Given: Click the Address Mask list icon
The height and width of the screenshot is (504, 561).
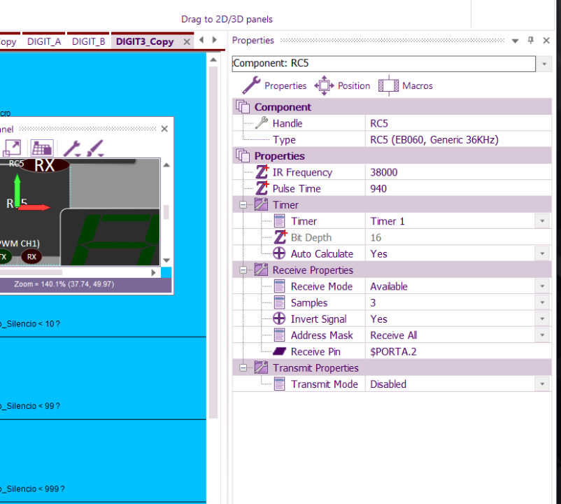Looking at the screenshot, I should 279,335.
